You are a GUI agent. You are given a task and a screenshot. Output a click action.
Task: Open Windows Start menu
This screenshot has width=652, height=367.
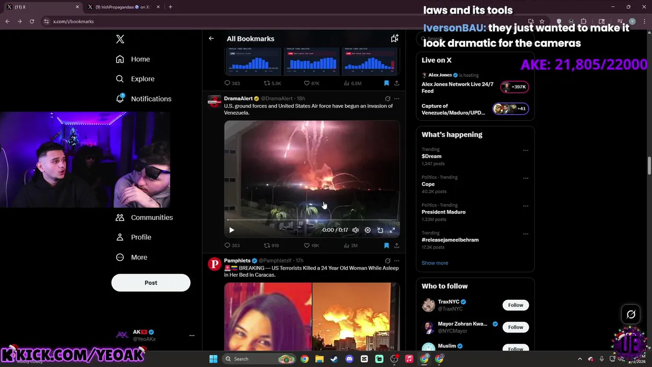click(x=213, y=359)
